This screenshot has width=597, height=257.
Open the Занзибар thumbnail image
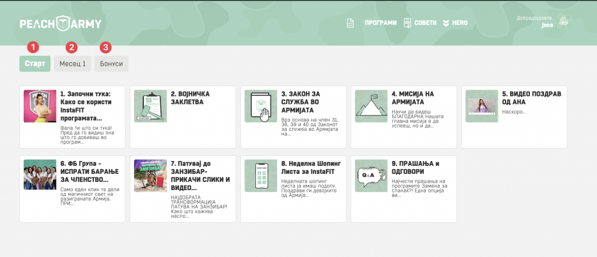(150, 176)
